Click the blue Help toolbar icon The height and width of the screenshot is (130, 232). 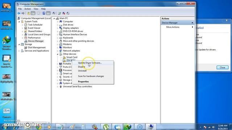tap(44, 13)
